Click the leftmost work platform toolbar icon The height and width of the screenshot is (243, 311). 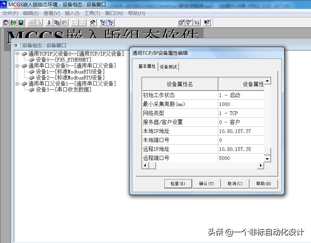[x=6, y=23]
